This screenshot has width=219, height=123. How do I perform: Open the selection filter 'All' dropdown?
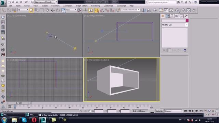23,10
